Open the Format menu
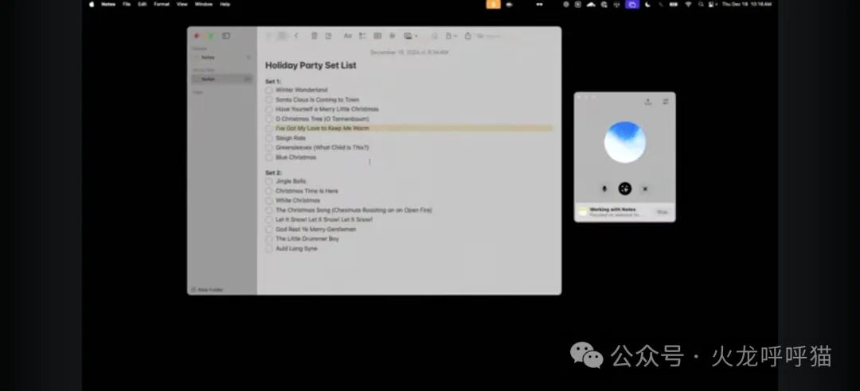860x391 pixels. (x=162, y=5)
